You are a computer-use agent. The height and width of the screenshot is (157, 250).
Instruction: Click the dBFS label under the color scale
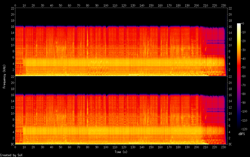pos(242,134)
